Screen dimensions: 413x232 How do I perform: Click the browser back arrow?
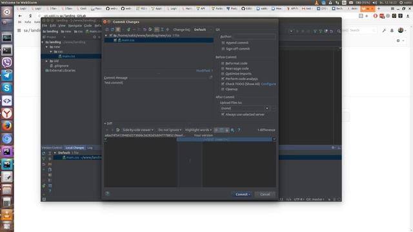(20, 15)
